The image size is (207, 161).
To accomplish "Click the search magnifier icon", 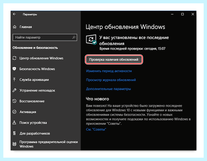I will [x=74, y=37].
